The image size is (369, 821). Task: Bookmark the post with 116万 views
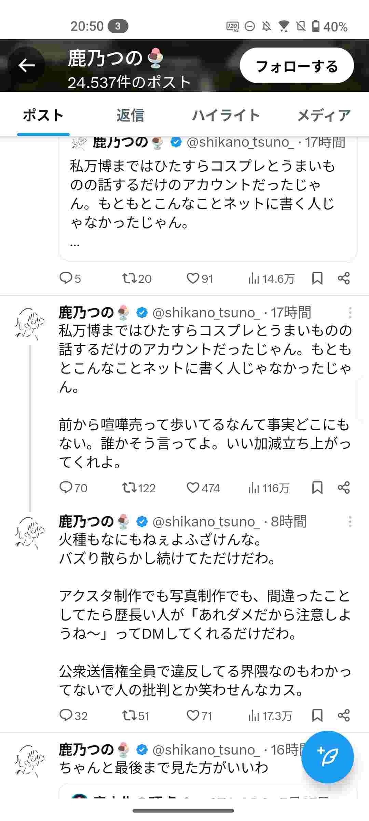click(x=317, y=487)
